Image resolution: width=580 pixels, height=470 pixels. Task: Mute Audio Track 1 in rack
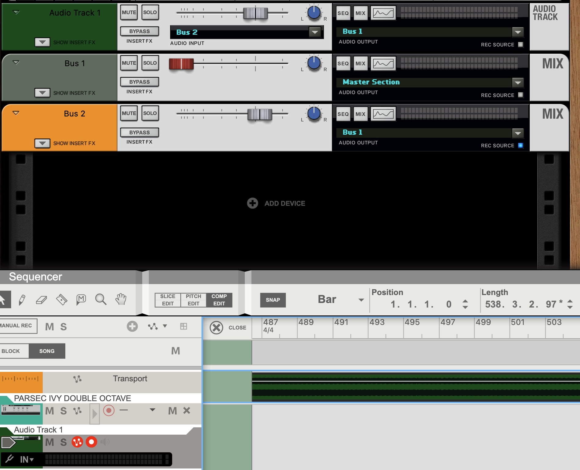[x=129, y=12]
